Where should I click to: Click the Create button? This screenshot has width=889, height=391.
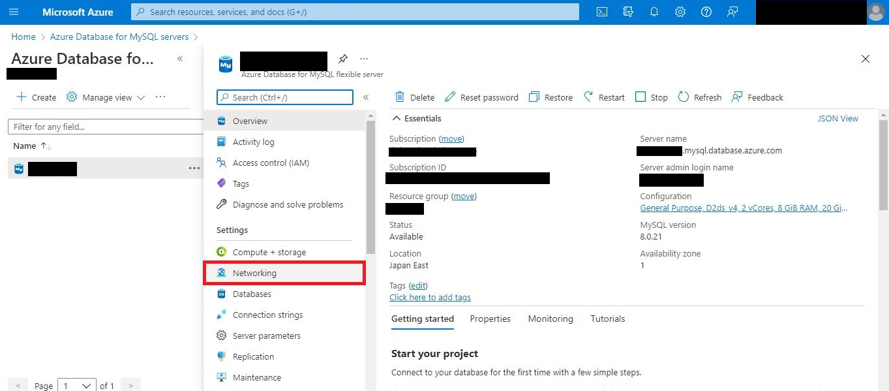coord(37,97)
